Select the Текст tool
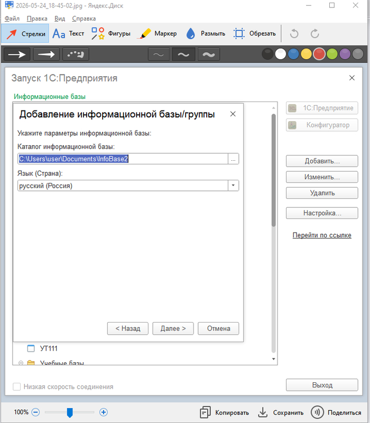The width and height of the screenshot is (370, 423). click(x=68, y=33)
